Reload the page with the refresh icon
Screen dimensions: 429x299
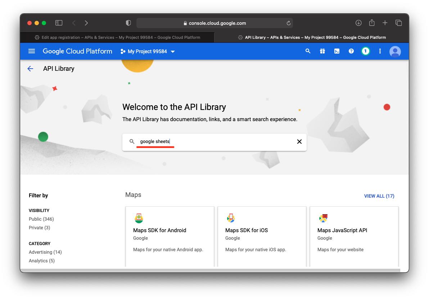[288, 23]
